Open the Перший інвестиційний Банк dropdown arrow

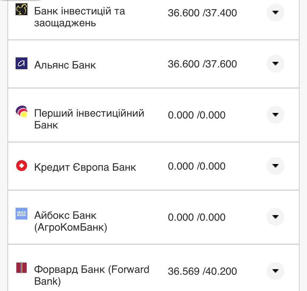tap(275, 115)
